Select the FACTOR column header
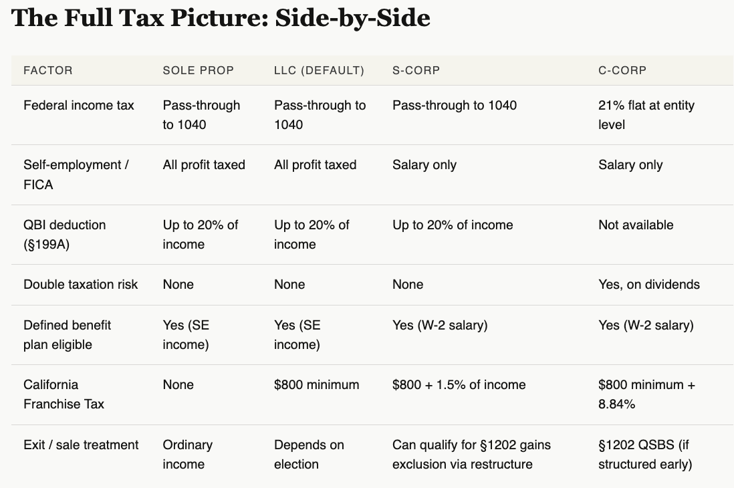The image size is (734, 488). click(48, 70)
